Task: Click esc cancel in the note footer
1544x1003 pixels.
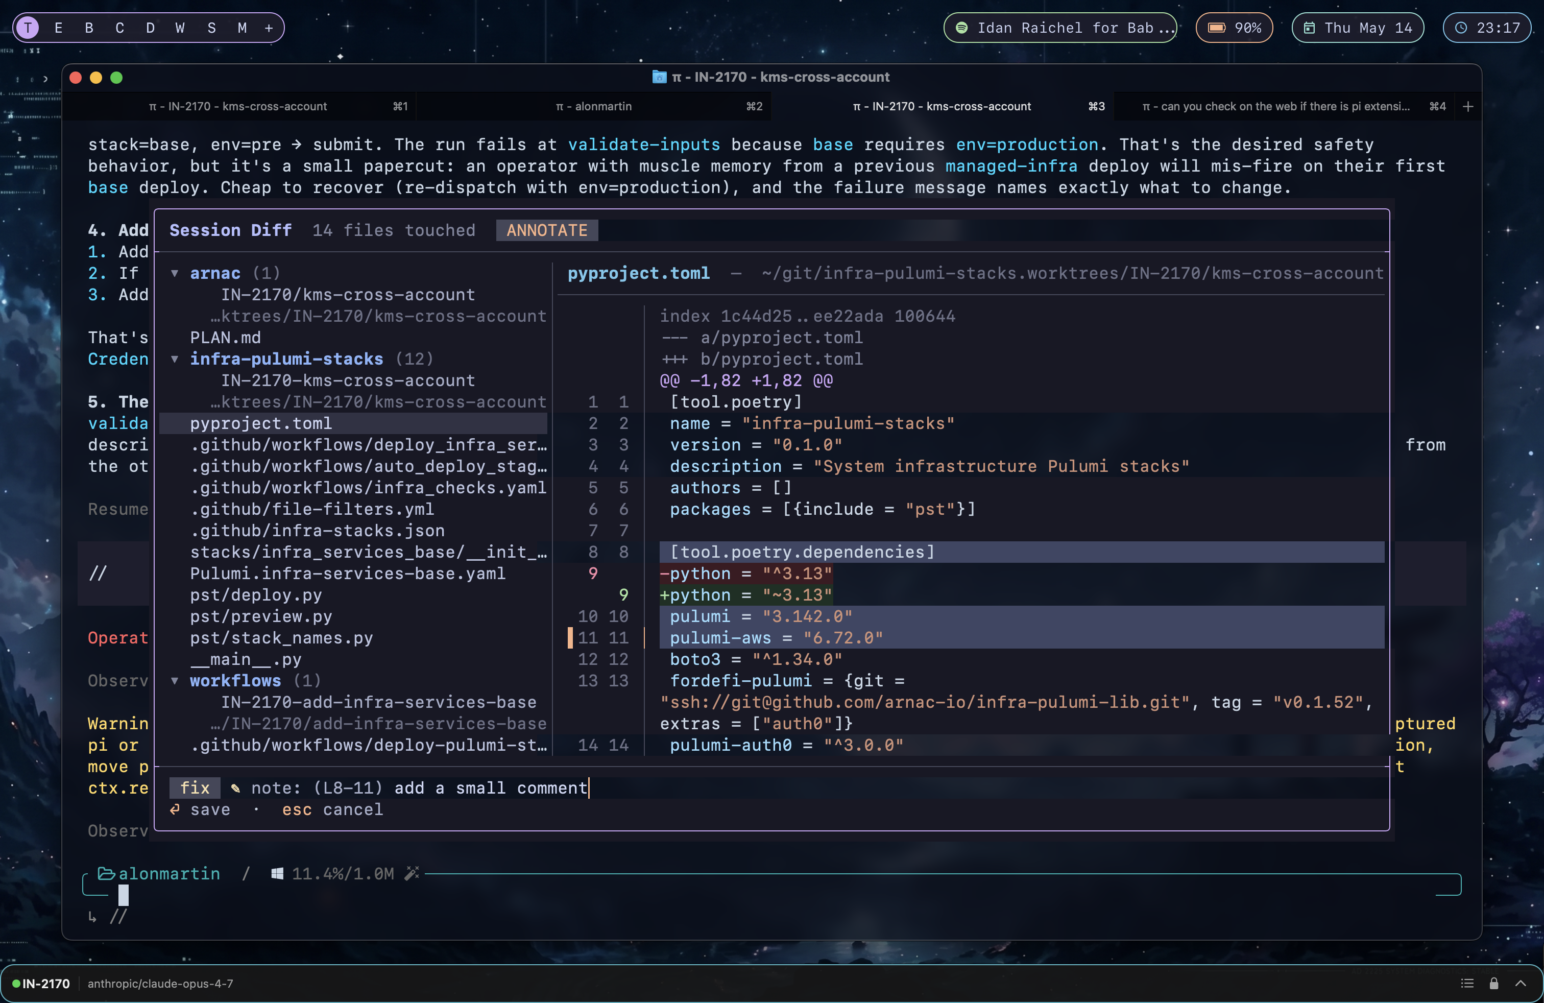Action: (x=332, y=809)
